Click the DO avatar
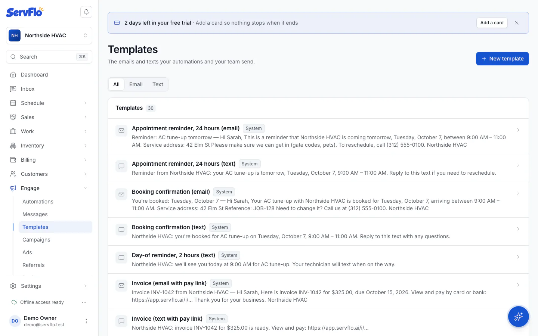This screenshot has height=336, width=538. (x=15, y=321)
